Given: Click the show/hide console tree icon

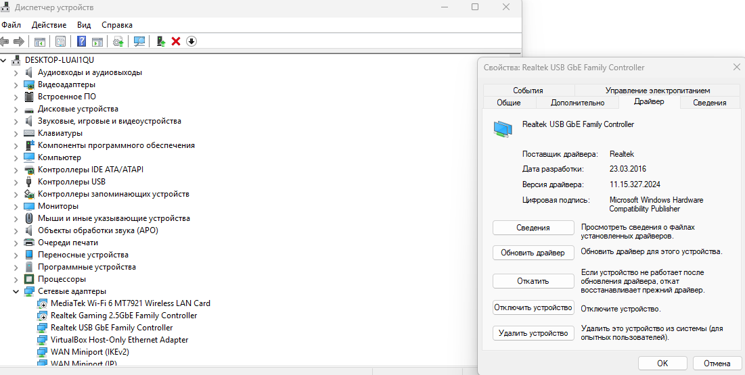Looking at the screenshot, I should [40, 41].
